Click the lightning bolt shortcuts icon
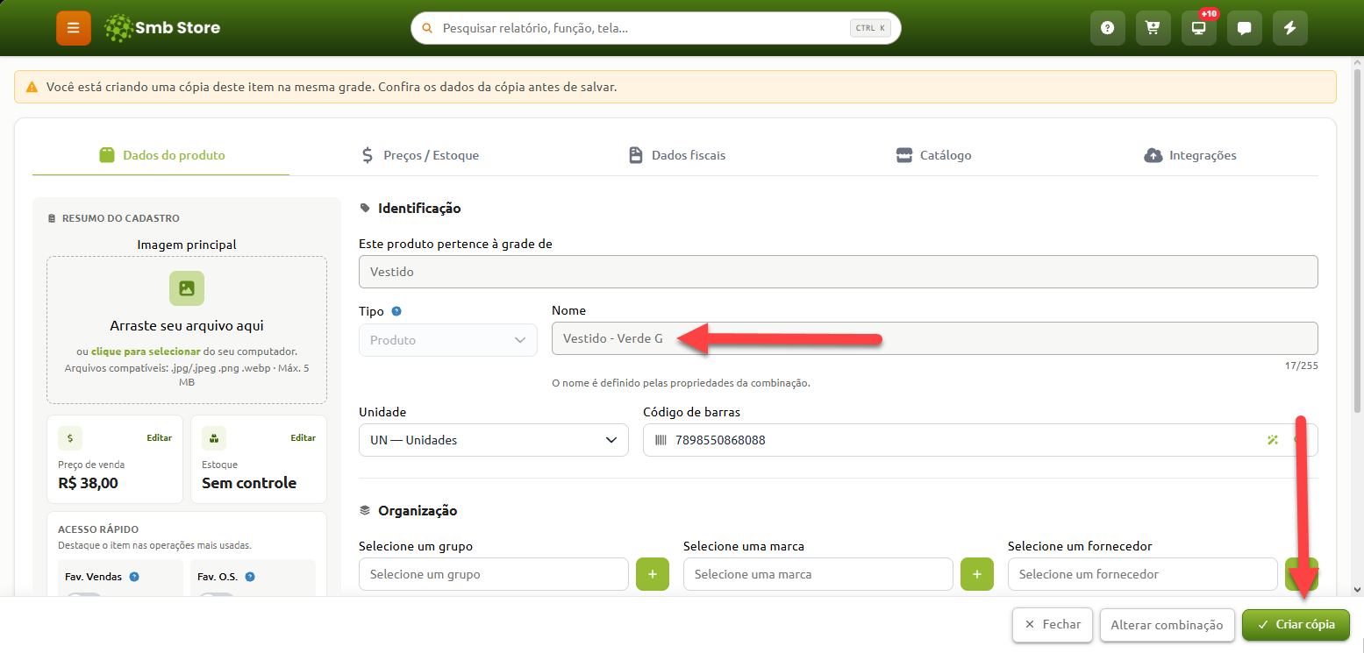The height and width of the screenshot is (653, 1364). point(1290,28)
